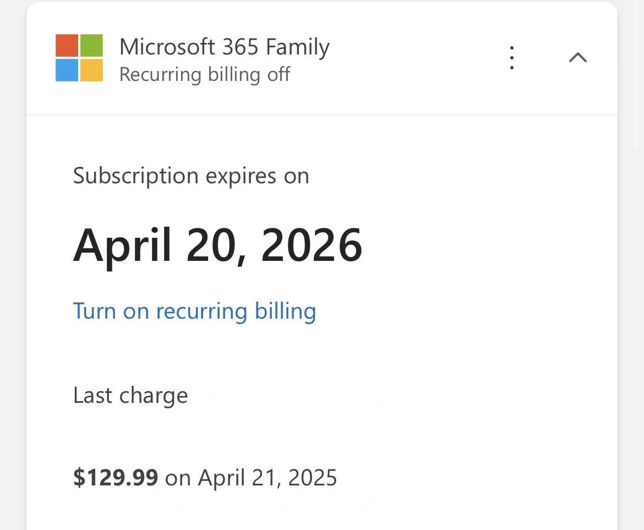The height and width of the screenshot is (530, 644).
Task: Click the red square of Microsoft logo
Action: click(x=67, y=45)
